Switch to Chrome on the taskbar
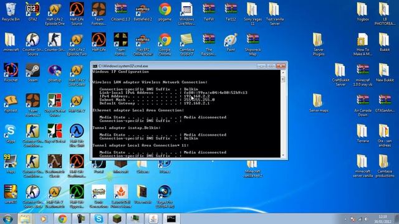The image size is (399, 224). 62,218
